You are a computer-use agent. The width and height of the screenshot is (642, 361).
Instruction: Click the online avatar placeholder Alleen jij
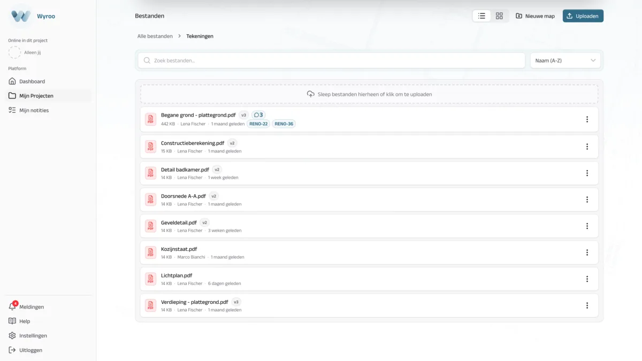coord(15,52)
